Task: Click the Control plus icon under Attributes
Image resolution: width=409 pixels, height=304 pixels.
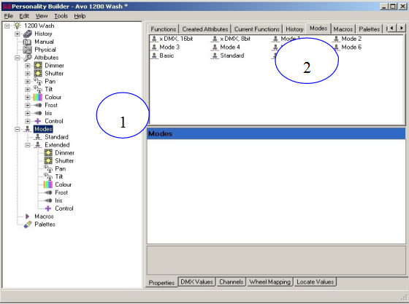Action: tap(38, 121)
